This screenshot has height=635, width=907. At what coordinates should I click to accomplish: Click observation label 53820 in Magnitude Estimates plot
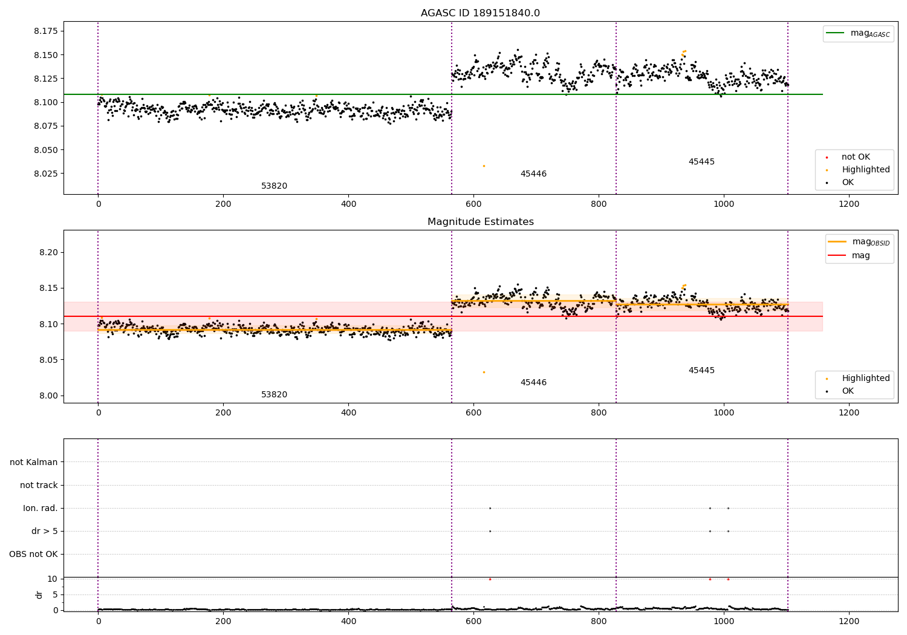274,394
